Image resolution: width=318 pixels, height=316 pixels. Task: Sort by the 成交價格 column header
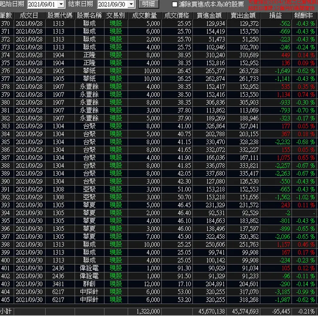click(x=177, y=15)
